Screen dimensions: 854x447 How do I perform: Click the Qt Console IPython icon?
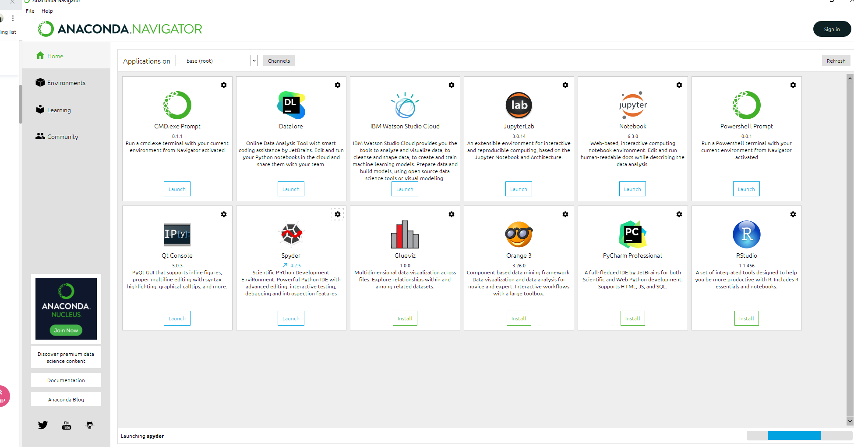click(x=177, y=234)
